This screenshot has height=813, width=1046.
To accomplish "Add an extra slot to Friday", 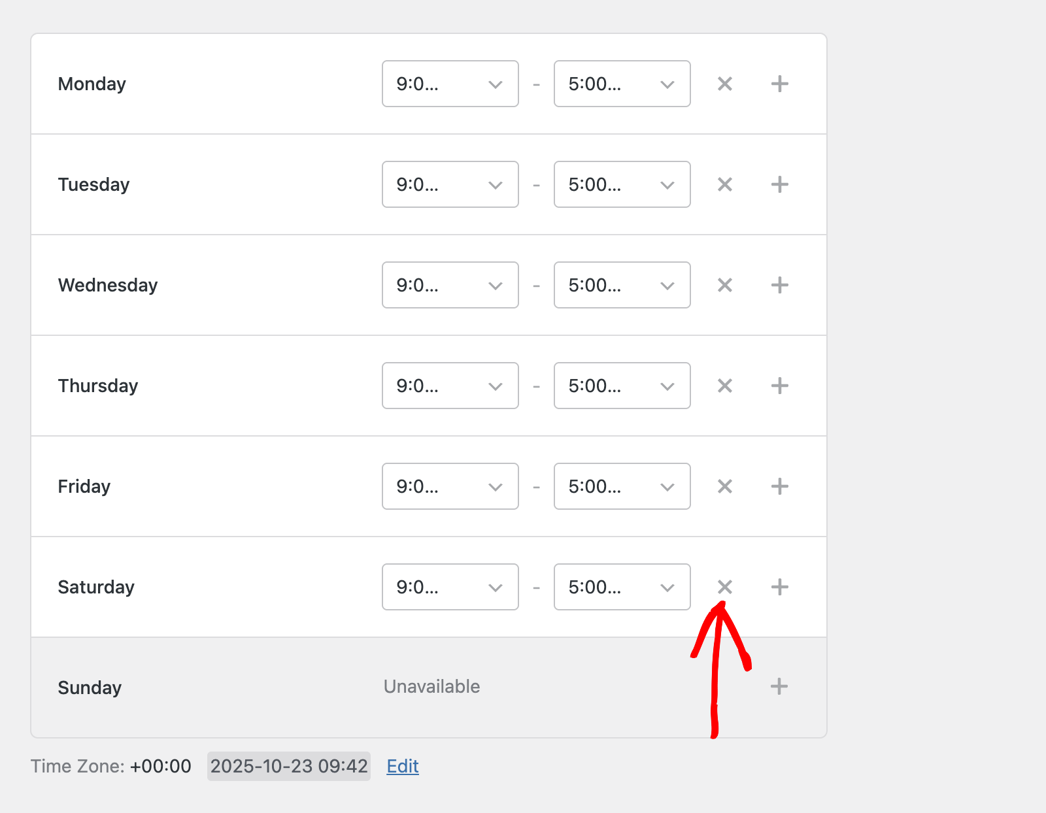I will coord(779,486).
